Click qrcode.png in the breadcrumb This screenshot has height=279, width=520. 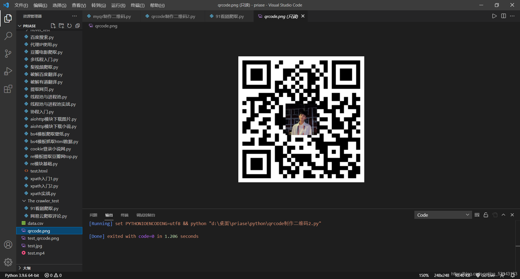[106, 26]
